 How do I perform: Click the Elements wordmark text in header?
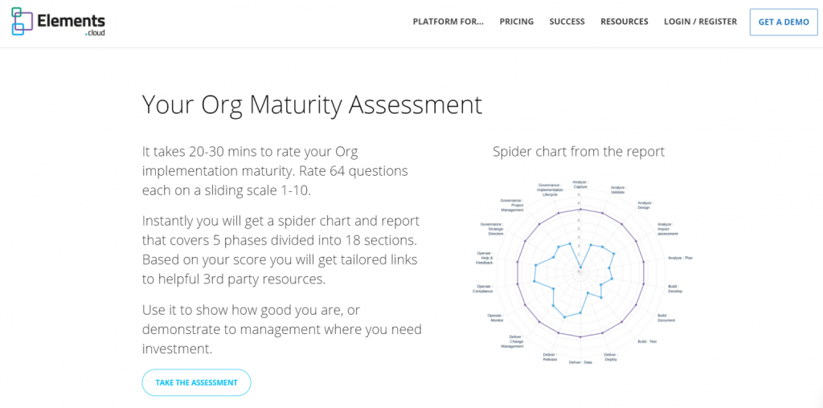pyautogui.click(x=71, y=21)
